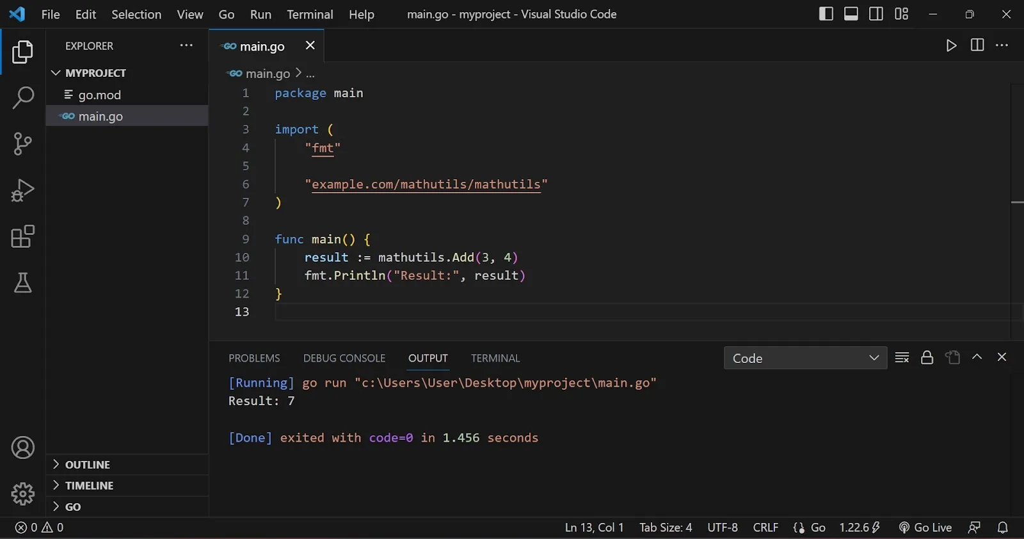1024x539 pixels.
Task: Customize layout icon in title bar
Action: point(901,13)
